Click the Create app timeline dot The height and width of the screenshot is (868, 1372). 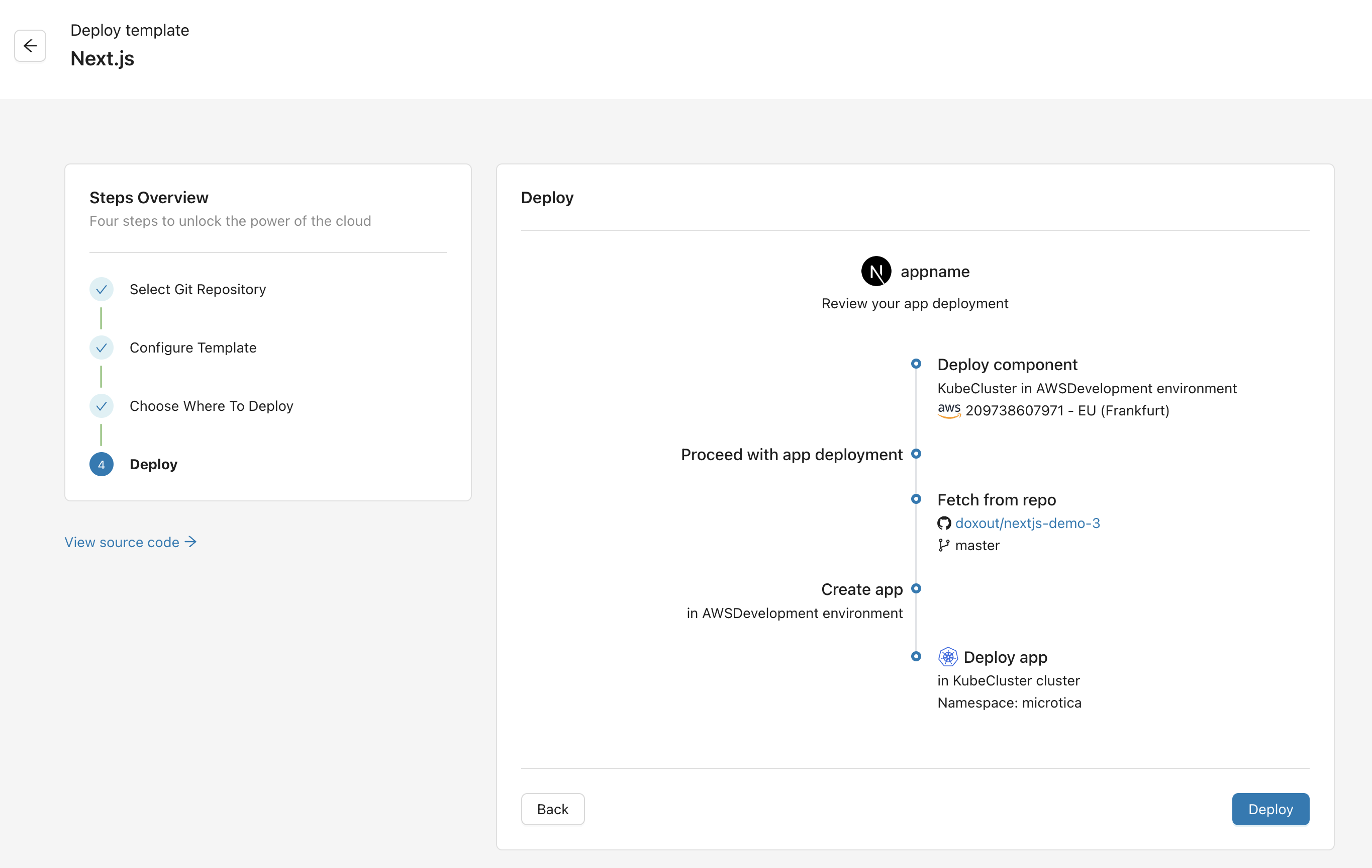[x=916, y=588]
